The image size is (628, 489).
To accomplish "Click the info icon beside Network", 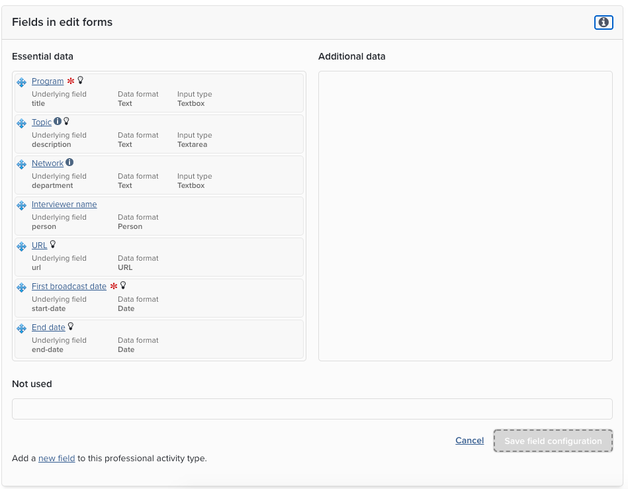I will 69,163.
